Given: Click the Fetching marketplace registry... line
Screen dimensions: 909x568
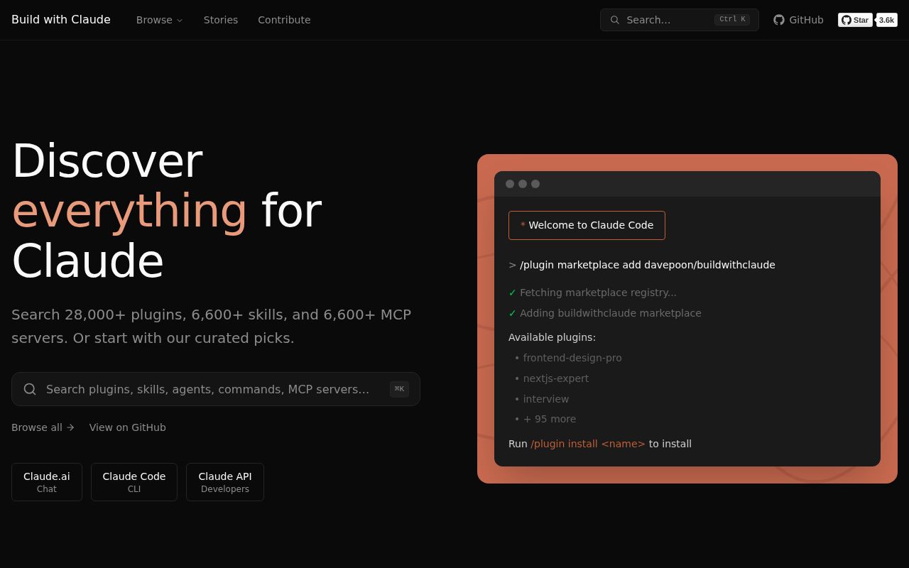Looking at the screenshot, I should 592,293.
